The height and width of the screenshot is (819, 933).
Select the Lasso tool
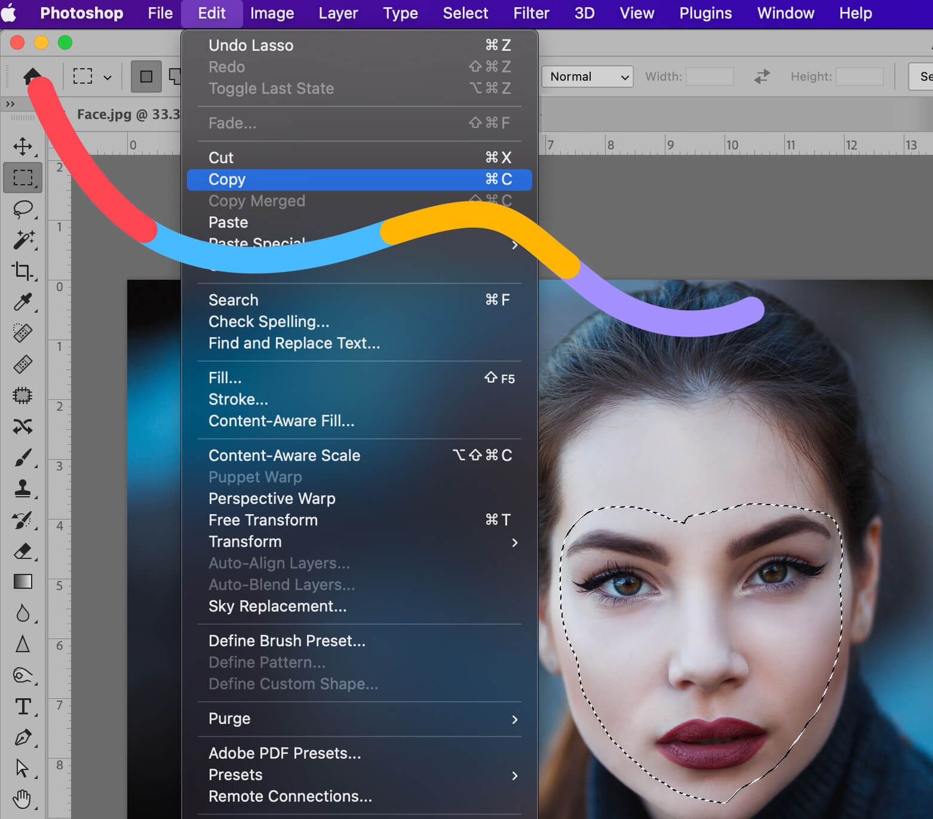point(23,209)
